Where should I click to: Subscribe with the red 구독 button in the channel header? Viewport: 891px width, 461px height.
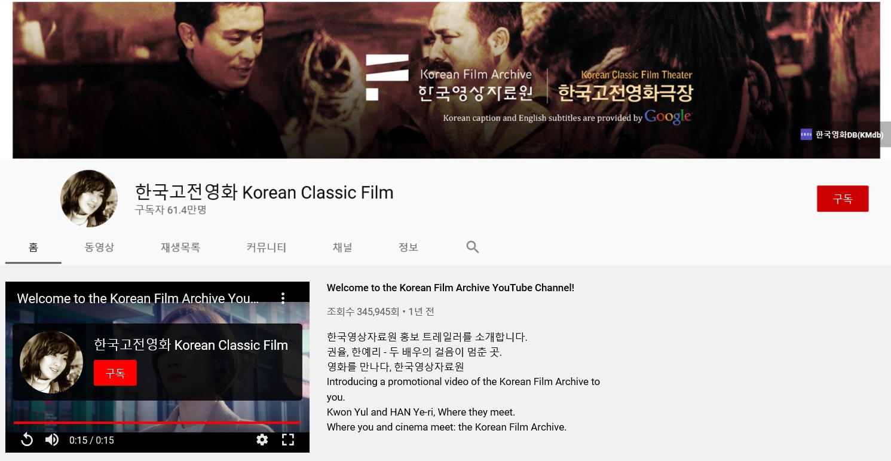pyautogui.click(x=843, y=199)
